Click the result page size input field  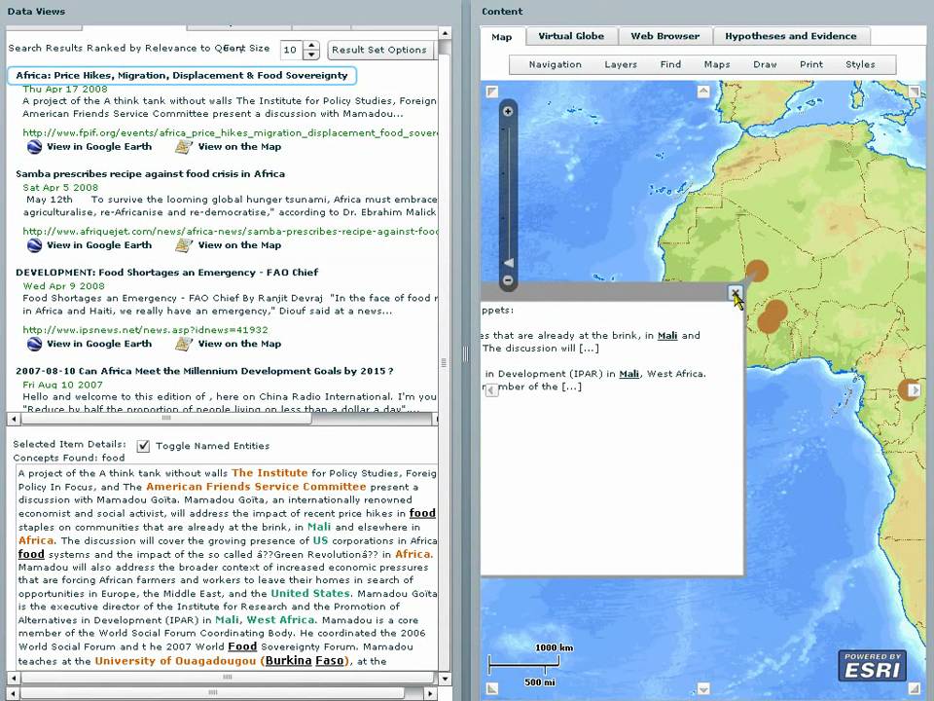click(x=291, y=50)
